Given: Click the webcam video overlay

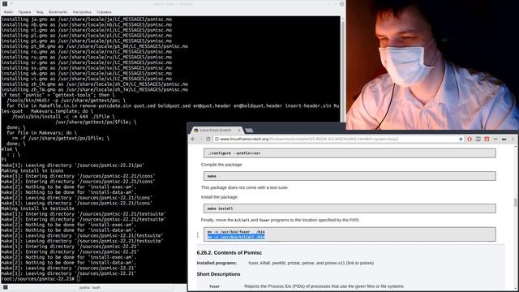Looking at the screenshot, I should pos(432,65).
